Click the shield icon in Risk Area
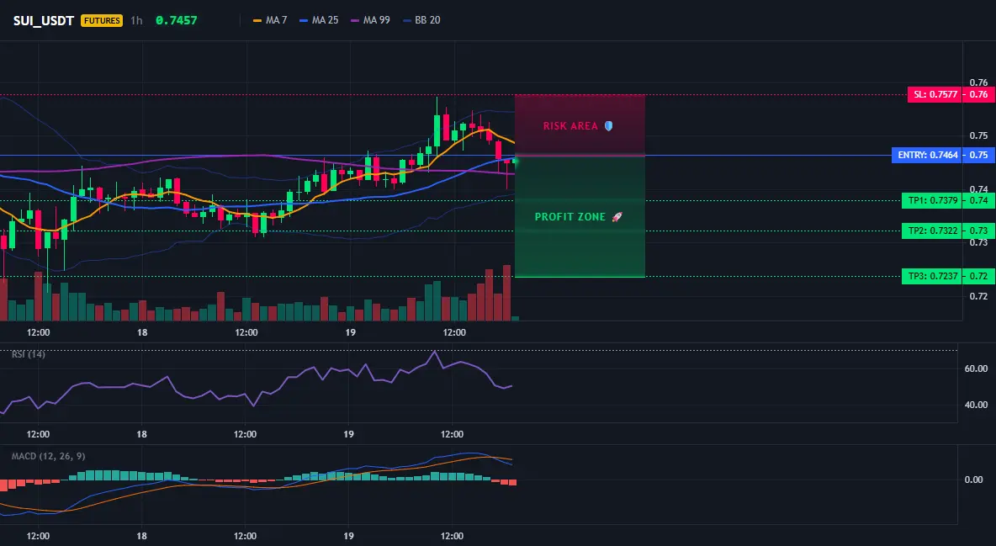The width and height of the screenshot is (996, 546). tap(608, 126)
